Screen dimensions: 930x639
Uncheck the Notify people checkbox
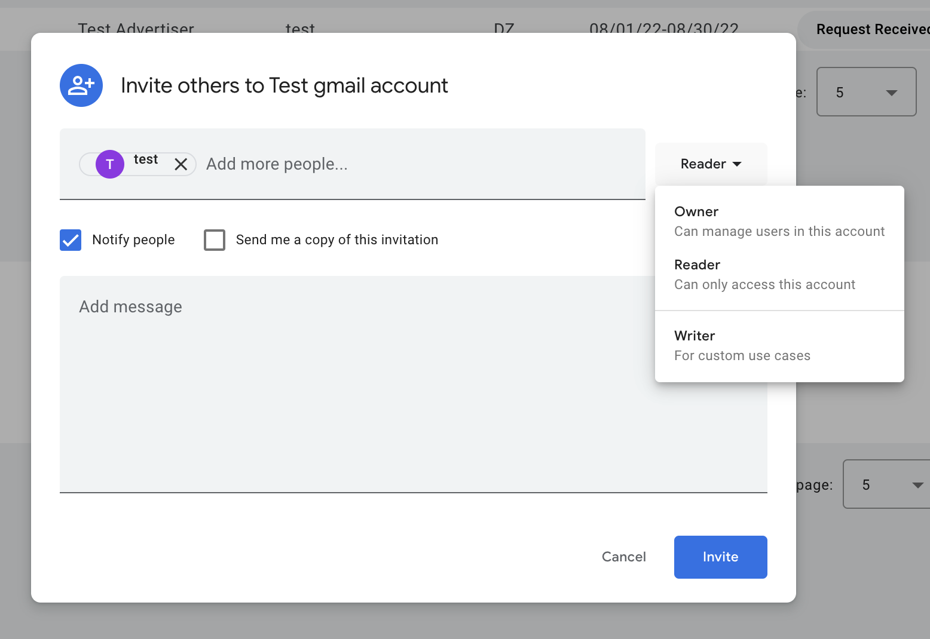(x=70, y=239)
